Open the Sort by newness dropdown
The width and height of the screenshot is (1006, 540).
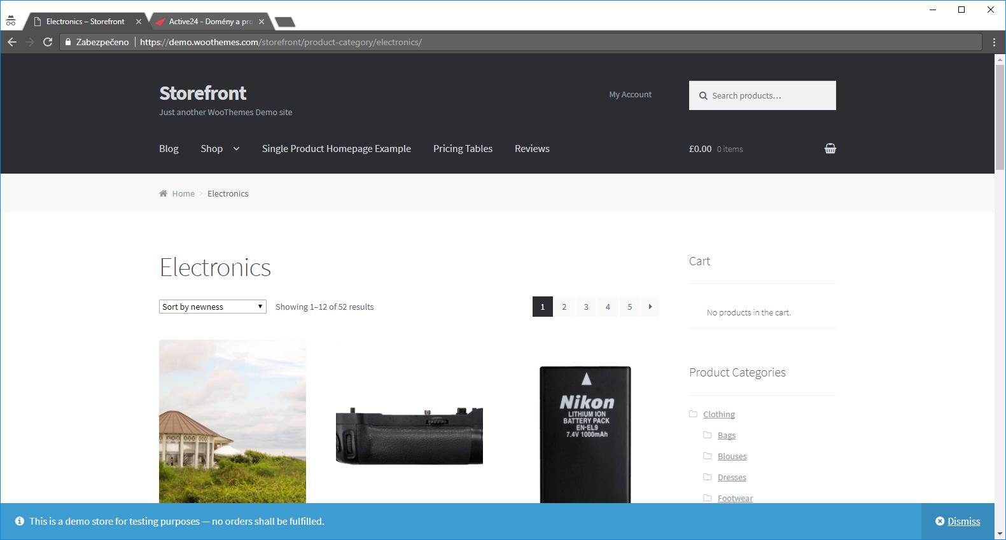coord(213,307)
